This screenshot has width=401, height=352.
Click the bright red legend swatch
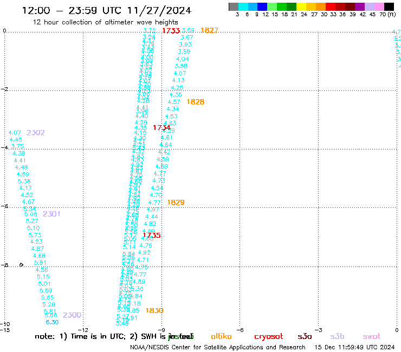coord(331,6)
